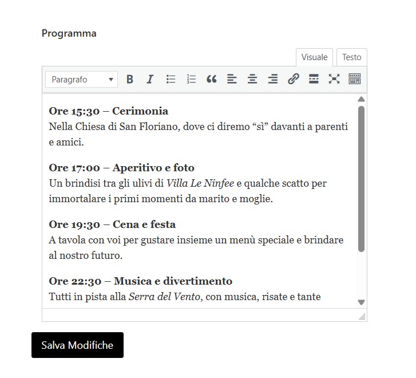Image resolution: width=416 pixels, height=378 pixels.
Task: Click the italic text 'Villa Le Ninfee'
Action: coord(200,183)
